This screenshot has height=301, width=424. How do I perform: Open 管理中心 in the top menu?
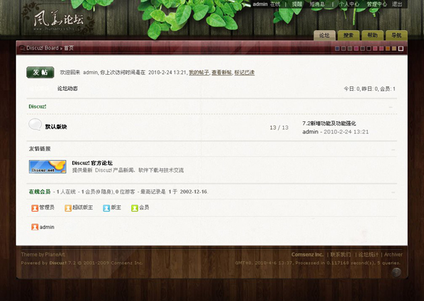click(376, 4)
